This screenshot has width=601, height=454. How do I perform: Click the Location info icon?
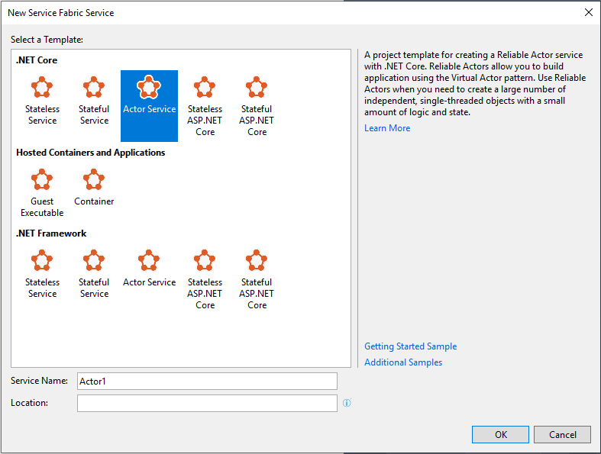click(x=347, y=403)
